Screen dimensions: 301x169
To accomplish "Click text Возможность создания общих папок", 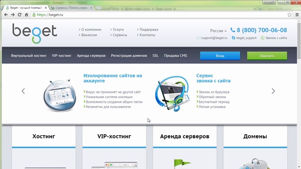I will tap(114, 102).
